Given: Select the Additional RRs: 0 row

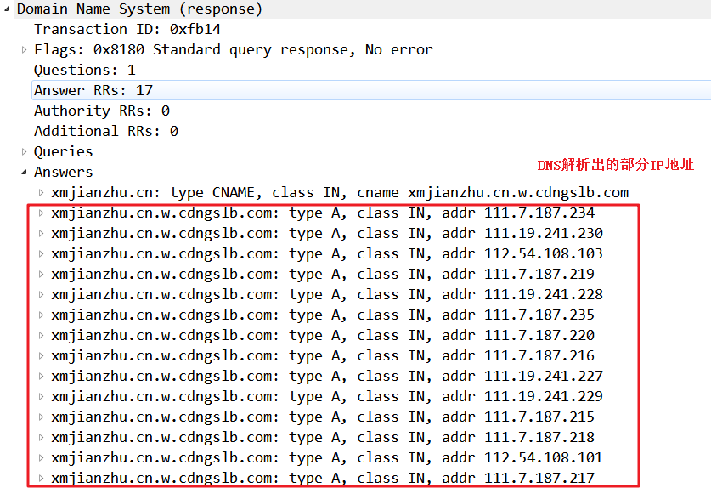Looking at the screenshot, I should tap(106, 131).
